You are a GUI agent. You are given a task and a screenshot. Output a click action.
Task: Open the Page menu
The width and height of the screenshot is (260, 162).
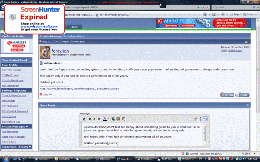tap(236, 15)
